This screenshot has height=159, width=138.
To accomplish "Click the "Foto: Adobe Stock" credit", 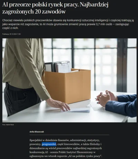I will coord(8,125).
